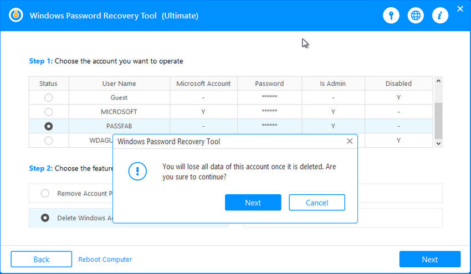Open the info icon in the header
The image size is (471, 274).
(440, 15)
